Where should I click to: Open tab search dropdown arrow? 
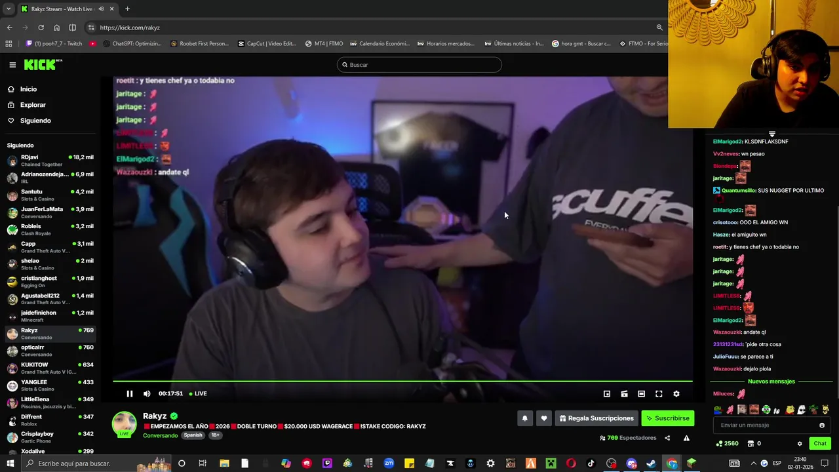[x=9, y=9]
